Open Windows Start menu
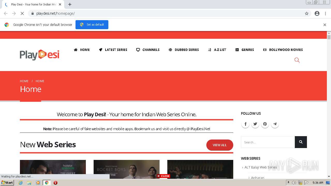The image size is (331, 186). [x=7, y=183]
